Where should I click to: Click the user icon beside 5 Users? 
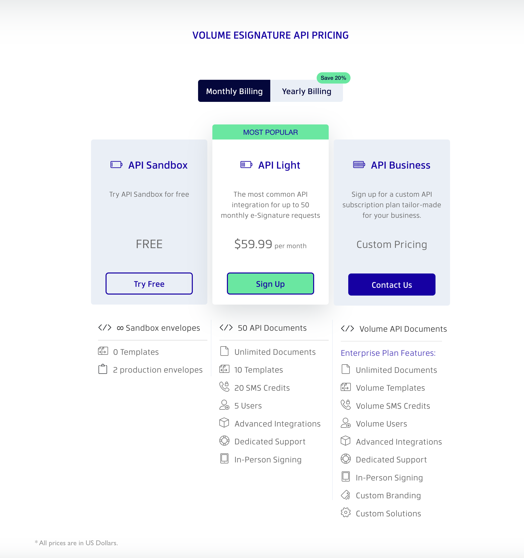pyautogui.click(x=224, y=405)
